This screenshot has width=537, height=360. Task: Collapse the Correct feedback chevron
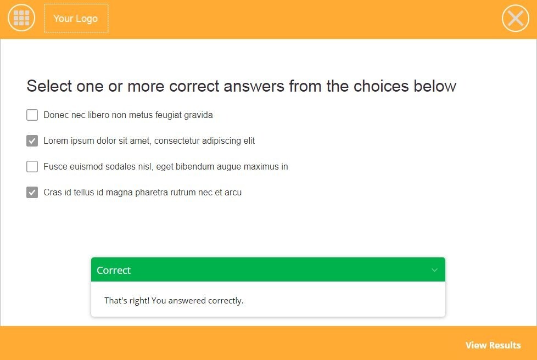[x=434, y=270]
